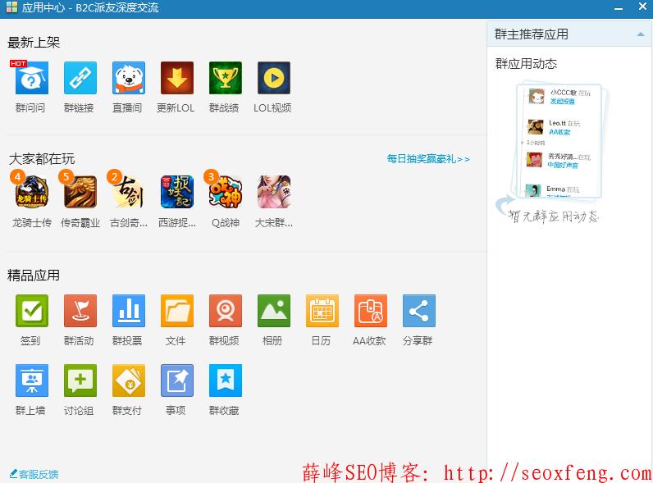
Task: Open the 西游捉 game icon
Action: [x=177, y=192]
